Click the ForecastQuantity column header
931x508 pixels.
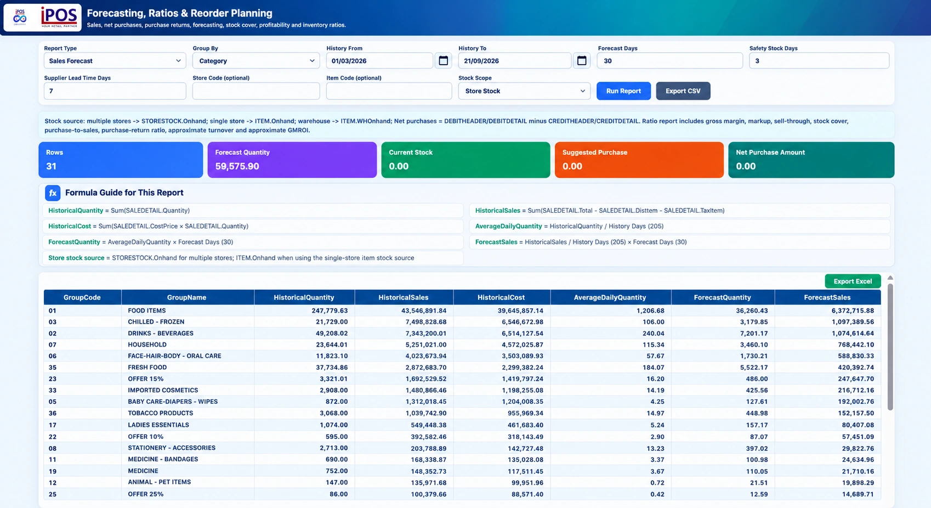(723, 297)
